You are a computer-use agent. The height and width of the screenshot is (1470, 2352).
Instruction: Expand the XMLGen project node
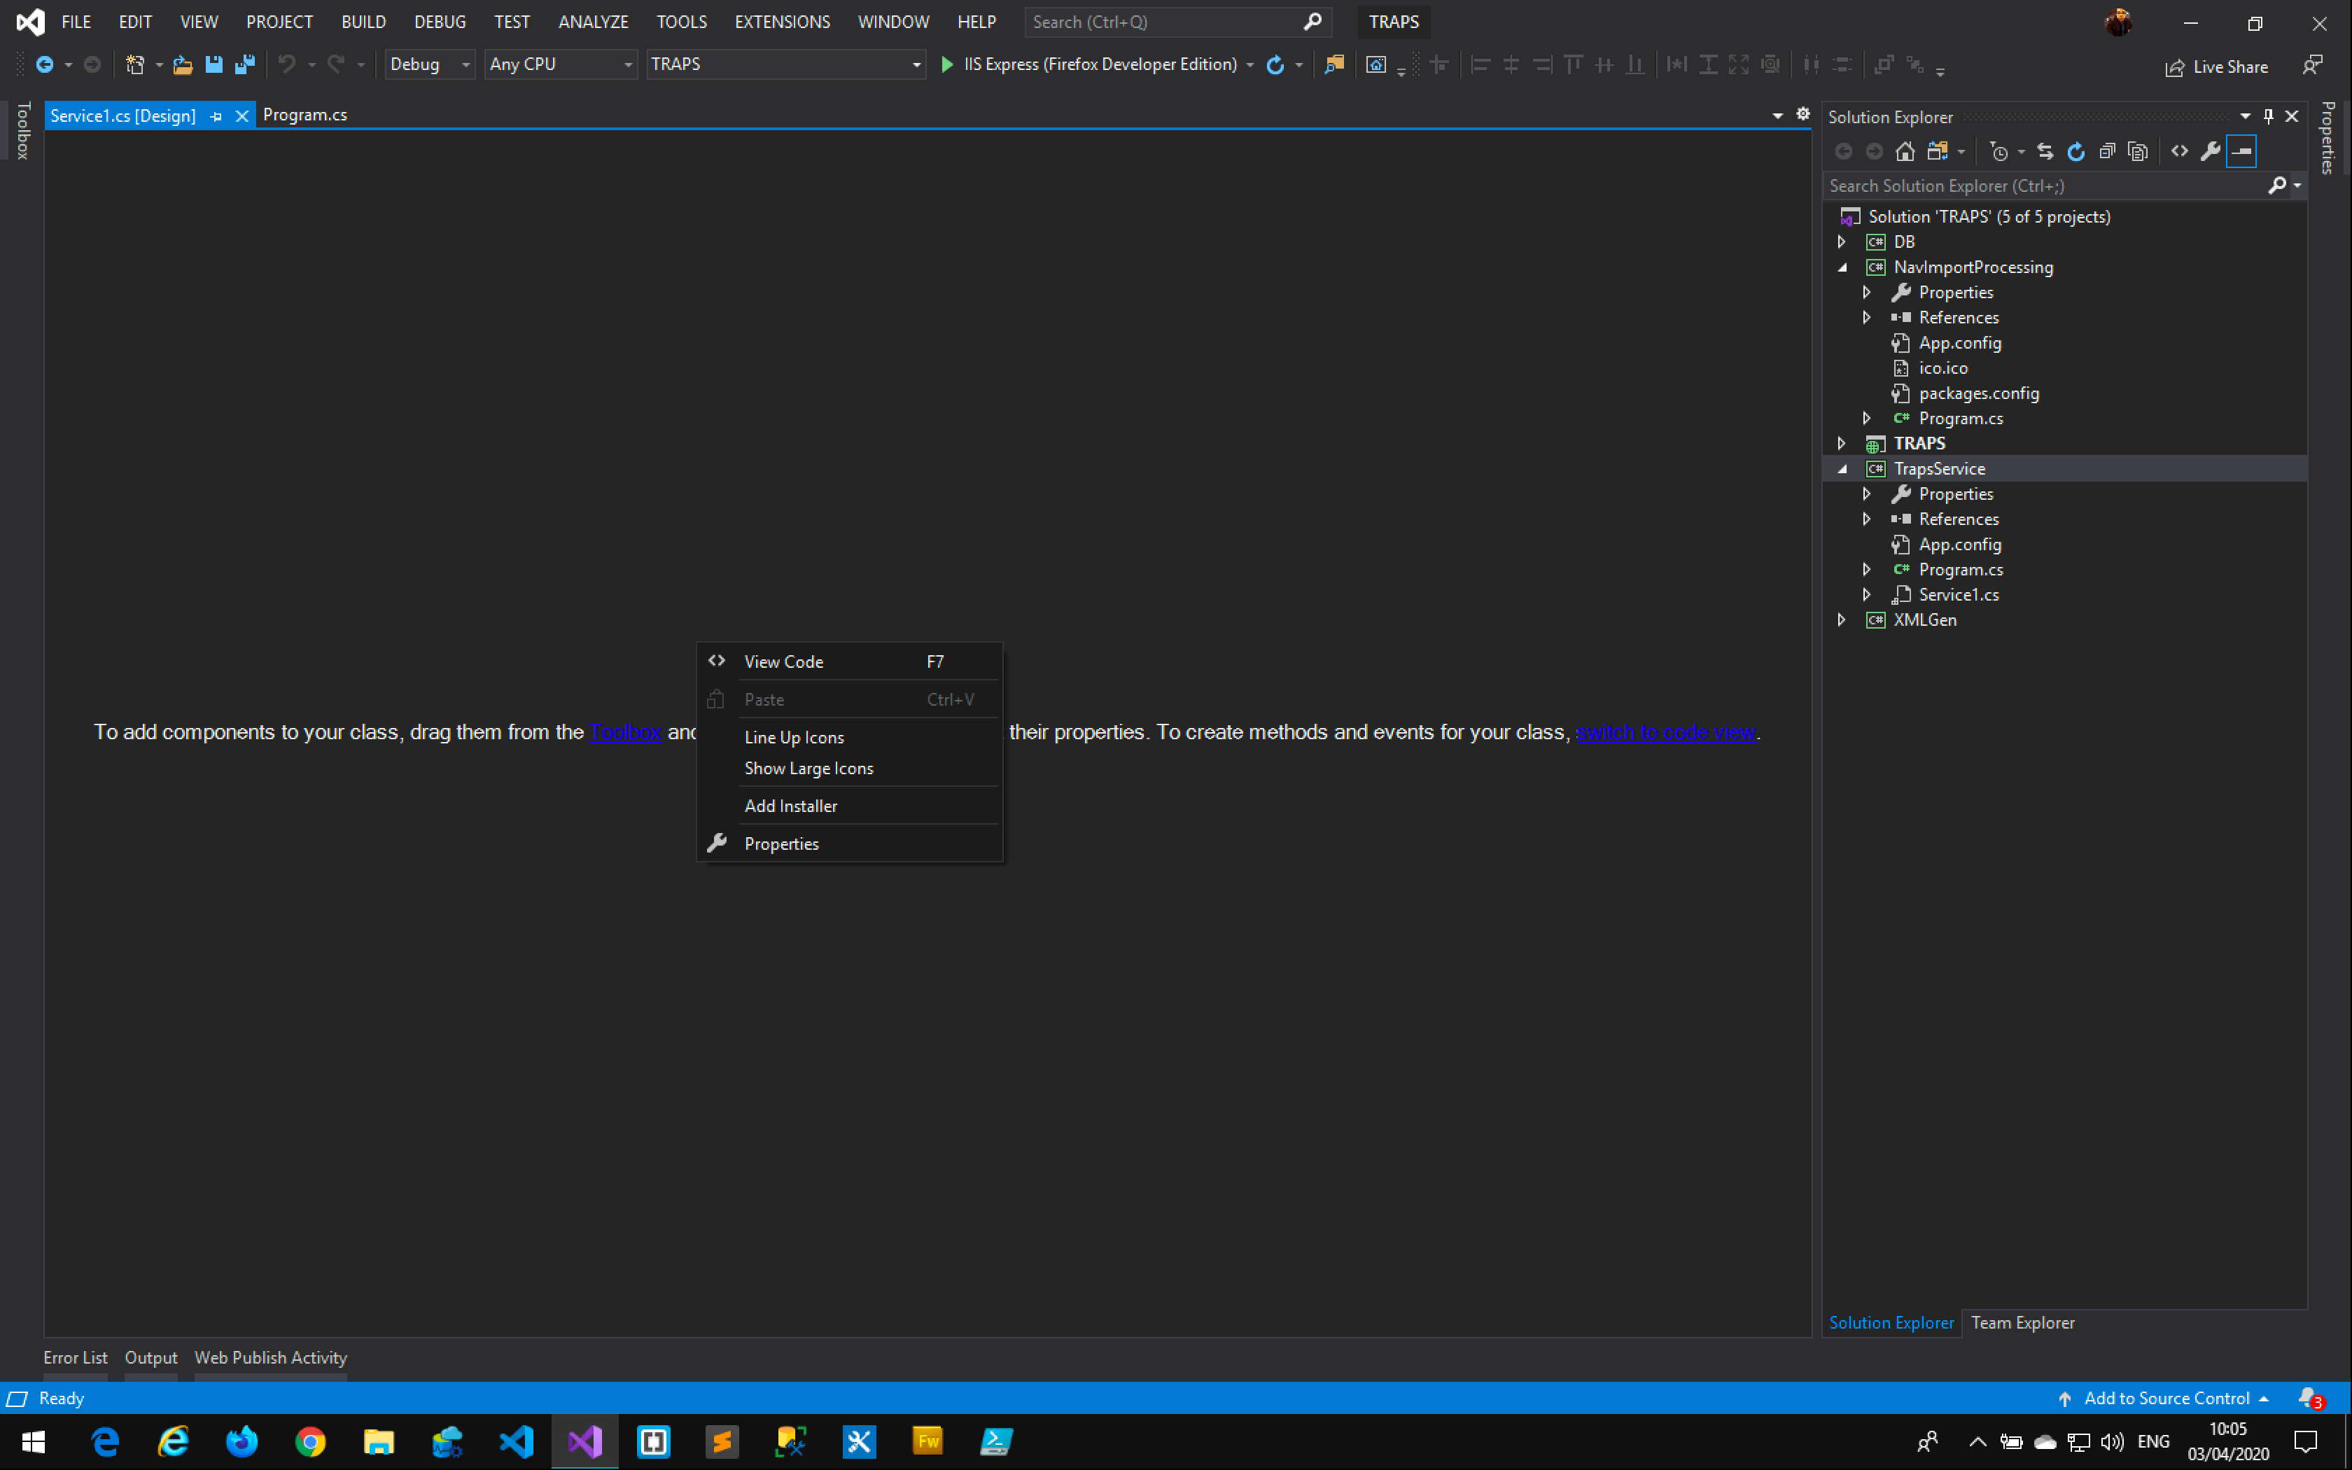point(1842,619)
